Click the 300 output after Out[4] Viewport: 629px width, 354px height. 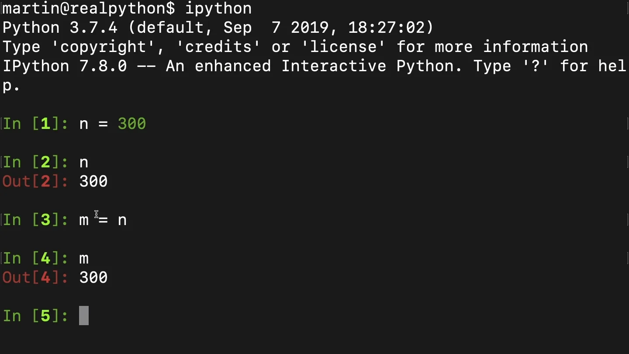click(93, 278)
